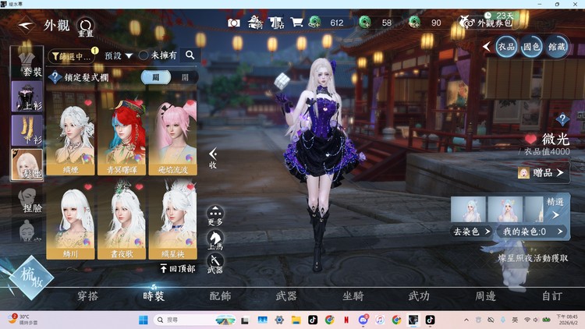Select the 髮型 hairstyle category
This screenshot has height=329, width=585.
(x=27, y=164)
